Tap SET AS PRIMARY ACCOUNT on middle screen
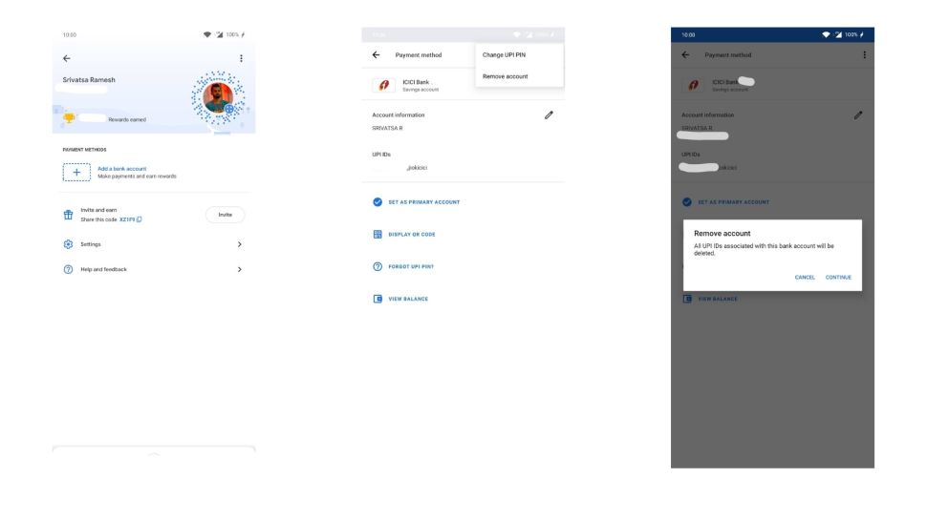The height and width of the screenshot is (520, 927). coord(424,202)
